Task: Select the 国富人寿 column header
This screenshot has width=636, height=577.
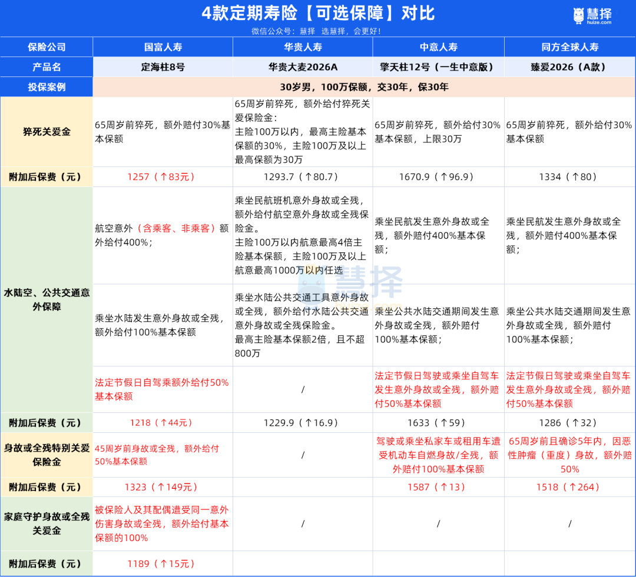Action: tap(163, 47)
